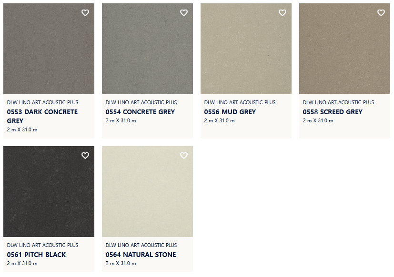The width and height of the screenshot is (394, 277).
Task: Select the 0554 Concrete Grey color swatch
Action: (147, 49)
